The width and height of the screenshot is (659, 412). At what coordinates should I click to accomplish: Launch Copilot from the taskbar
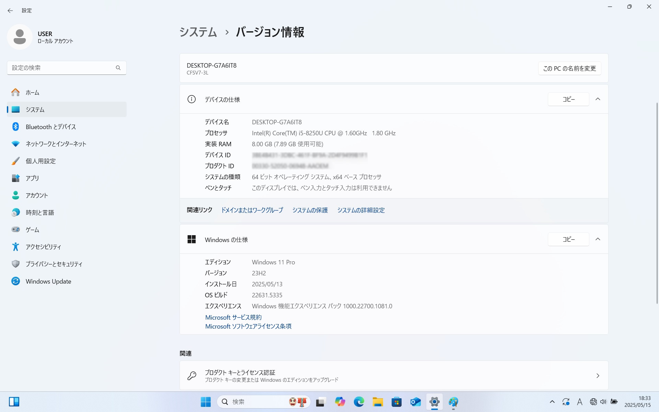(340, 402)
